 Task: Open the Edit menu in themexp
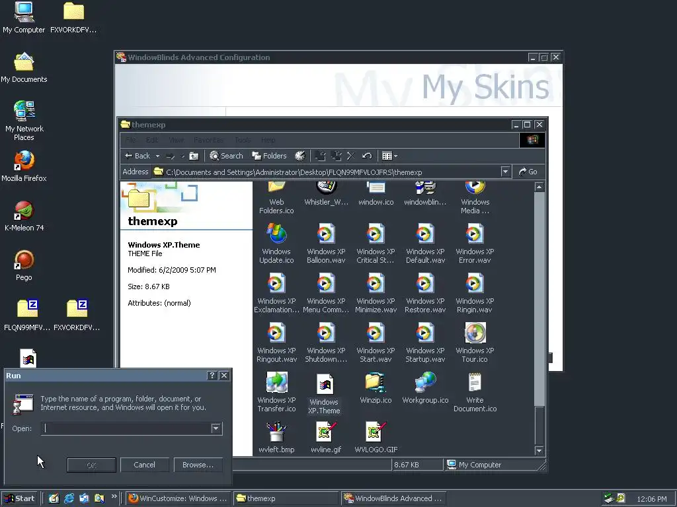pyautogui.click(x=152, y=140)
